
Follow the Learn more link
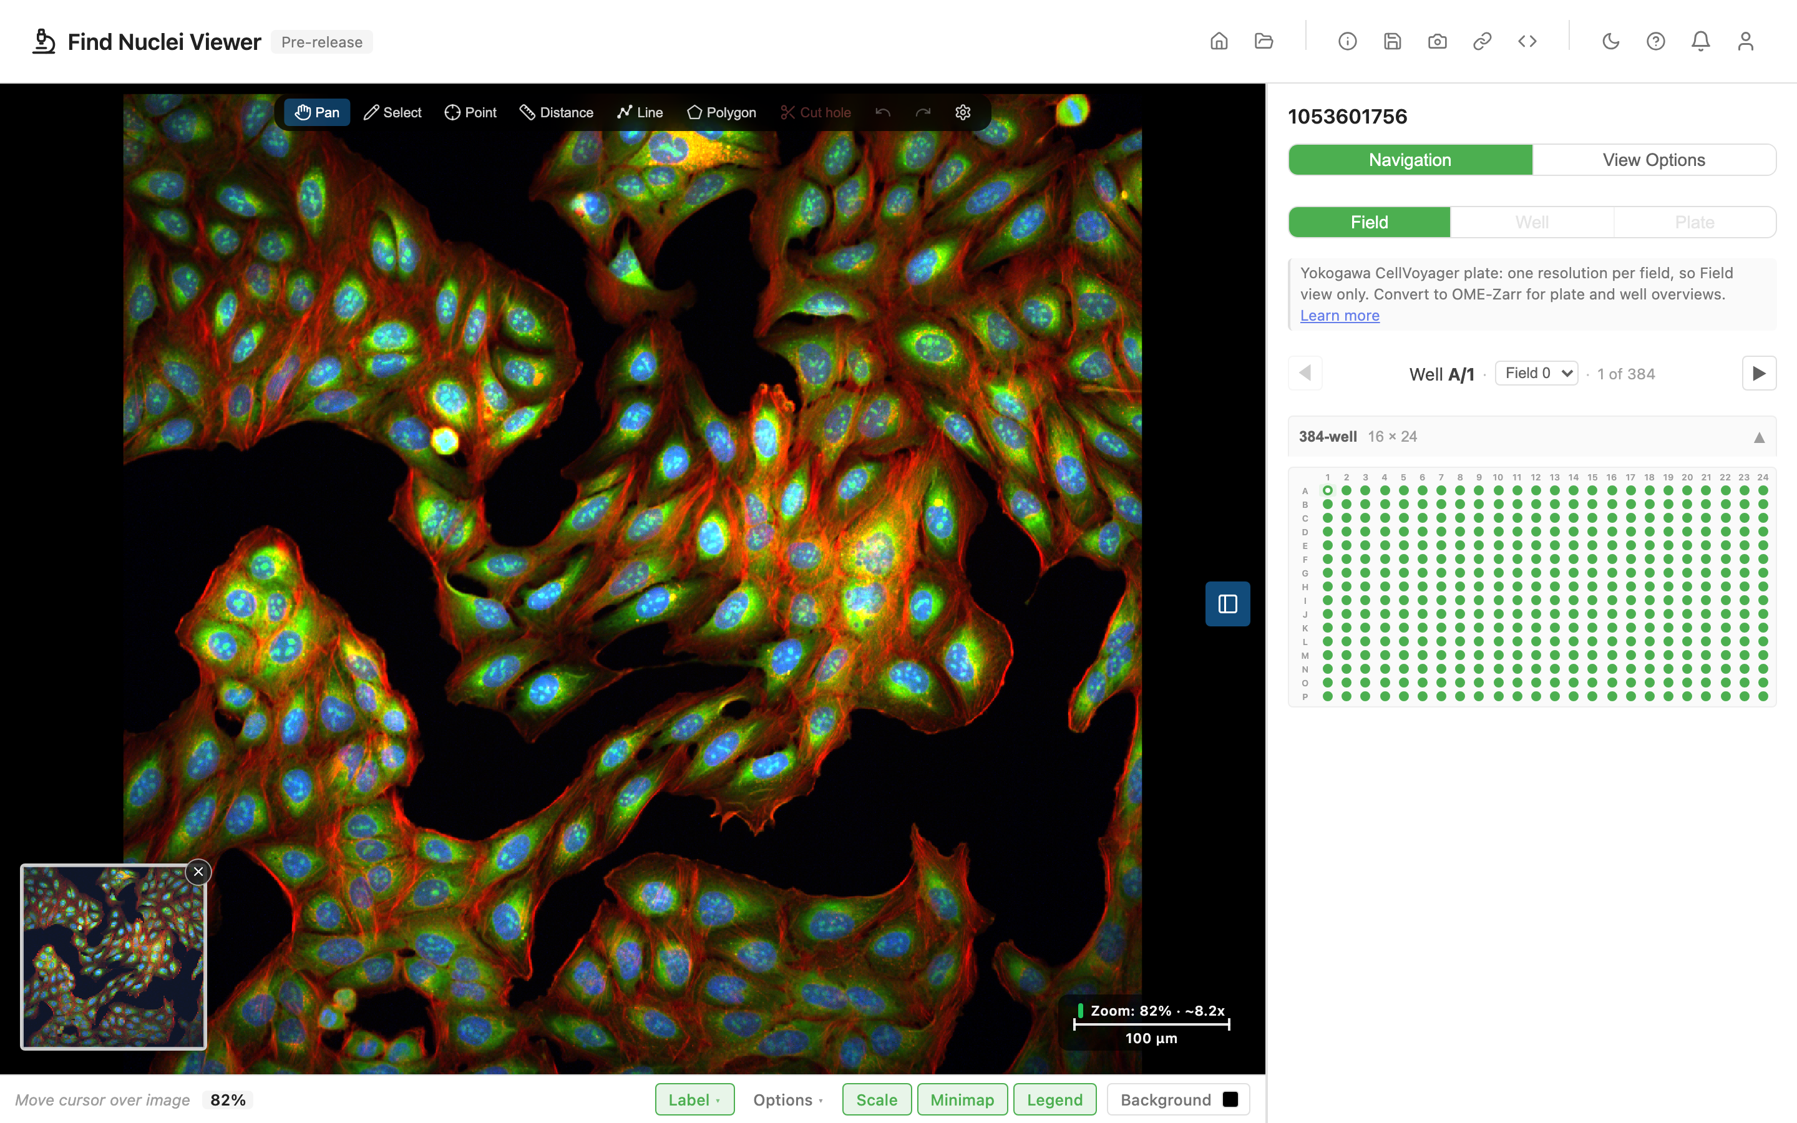(x=1340, y=315)
